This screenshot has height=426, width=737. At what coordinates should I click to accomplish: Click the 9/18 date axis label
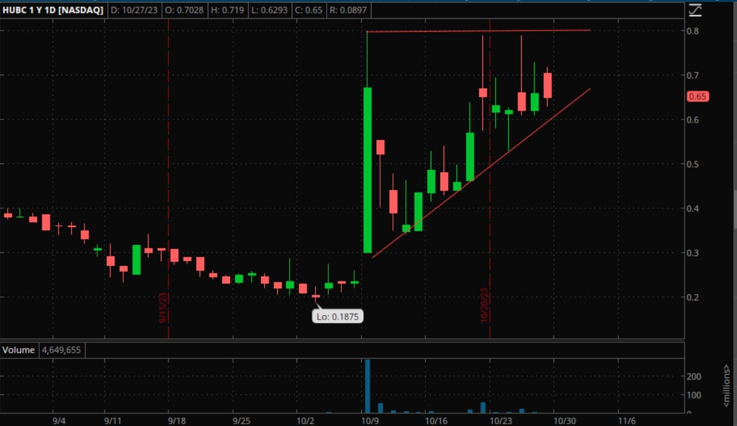pyautogui.click(x=177, y=421)
